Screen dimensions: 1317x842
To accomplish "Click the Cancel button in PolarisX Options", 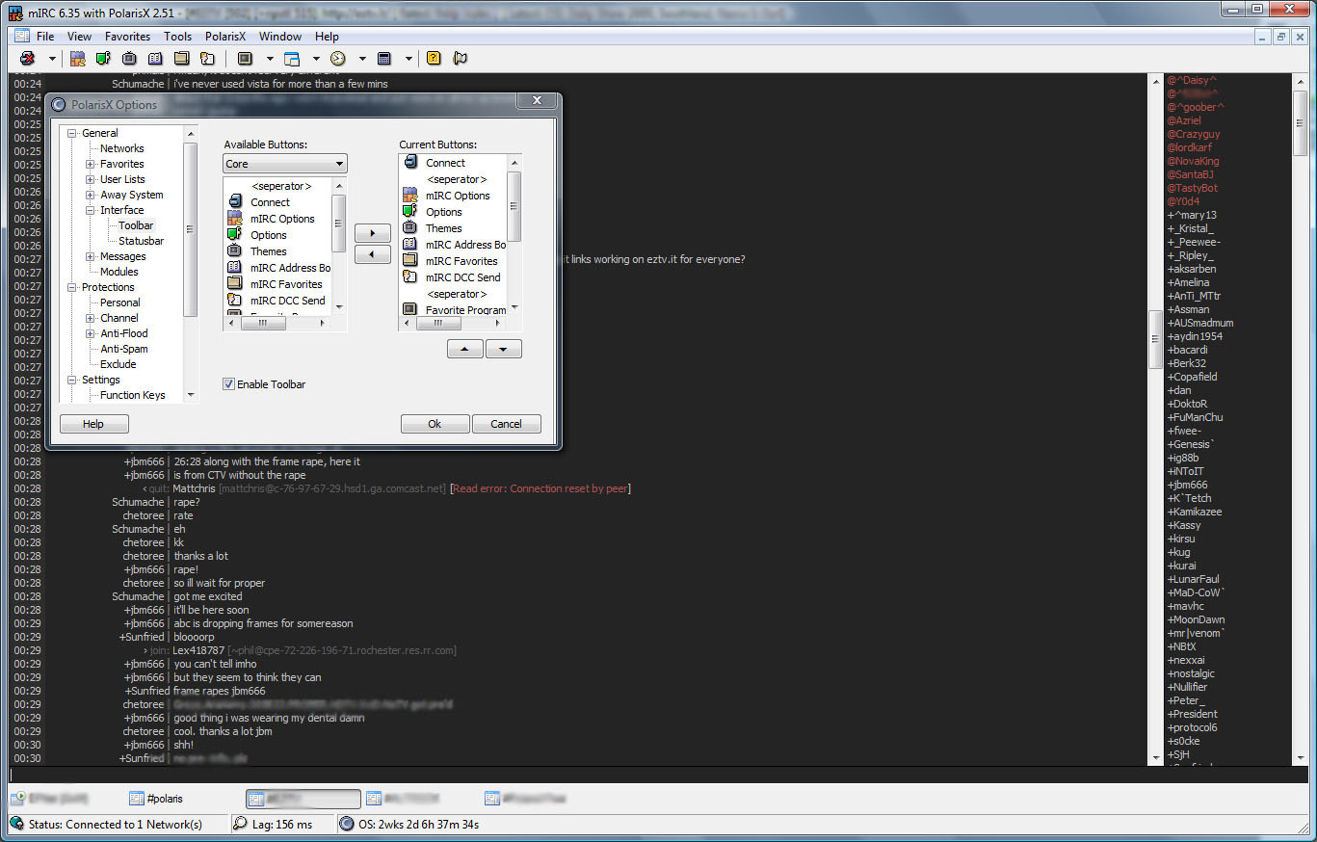I will pyautogui.click(x=506, y=424).
